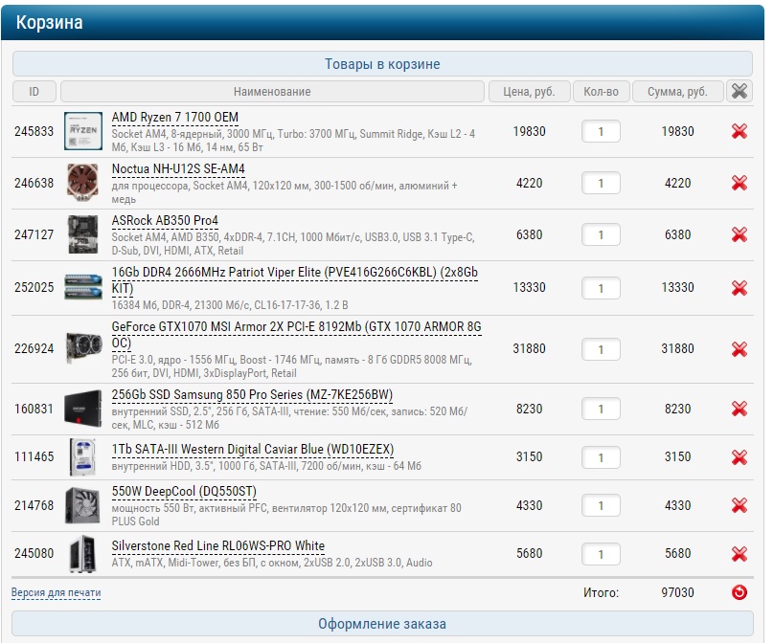Image resolution: width=774 pixels, height=643 pixels.
Task: Select Ryzen sum 19830 in Сумма column
Action: point(678,131)
